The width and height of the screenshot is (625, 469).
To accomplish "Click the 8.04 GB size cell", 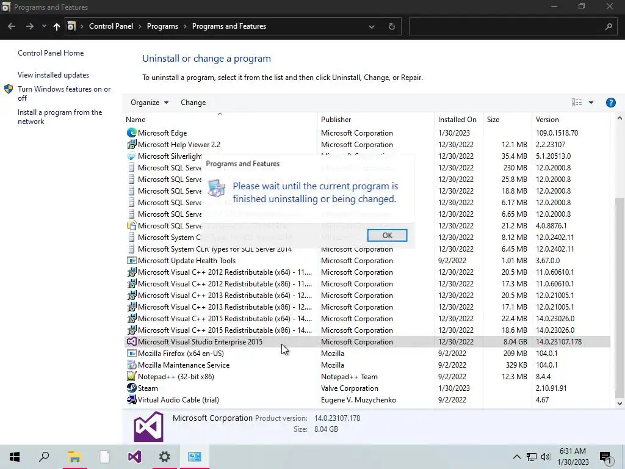I will [515, 342].
